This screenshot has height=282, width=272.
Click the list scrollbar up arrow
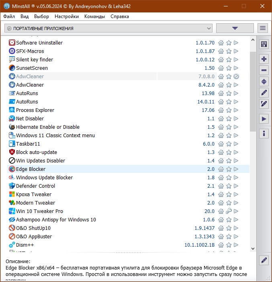coord(253,40)
